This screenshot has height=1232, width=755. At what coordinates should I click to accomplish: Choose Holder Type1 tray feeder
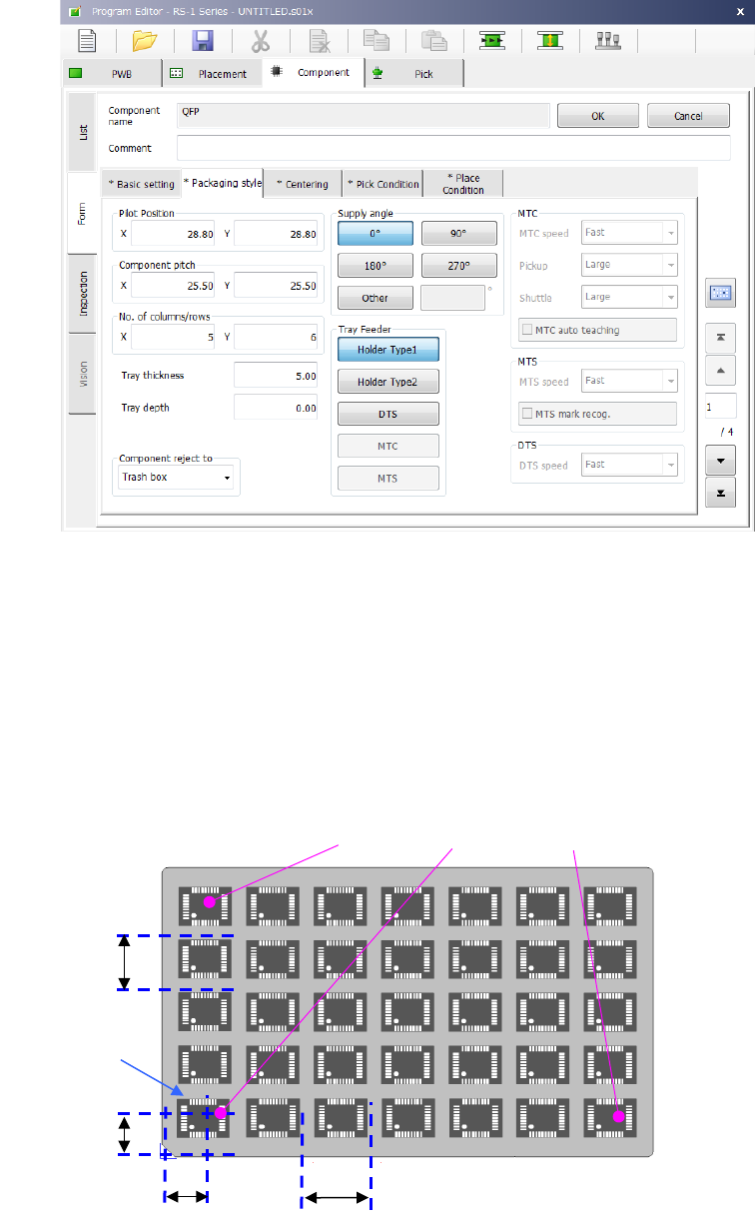[x=388, y=350]
